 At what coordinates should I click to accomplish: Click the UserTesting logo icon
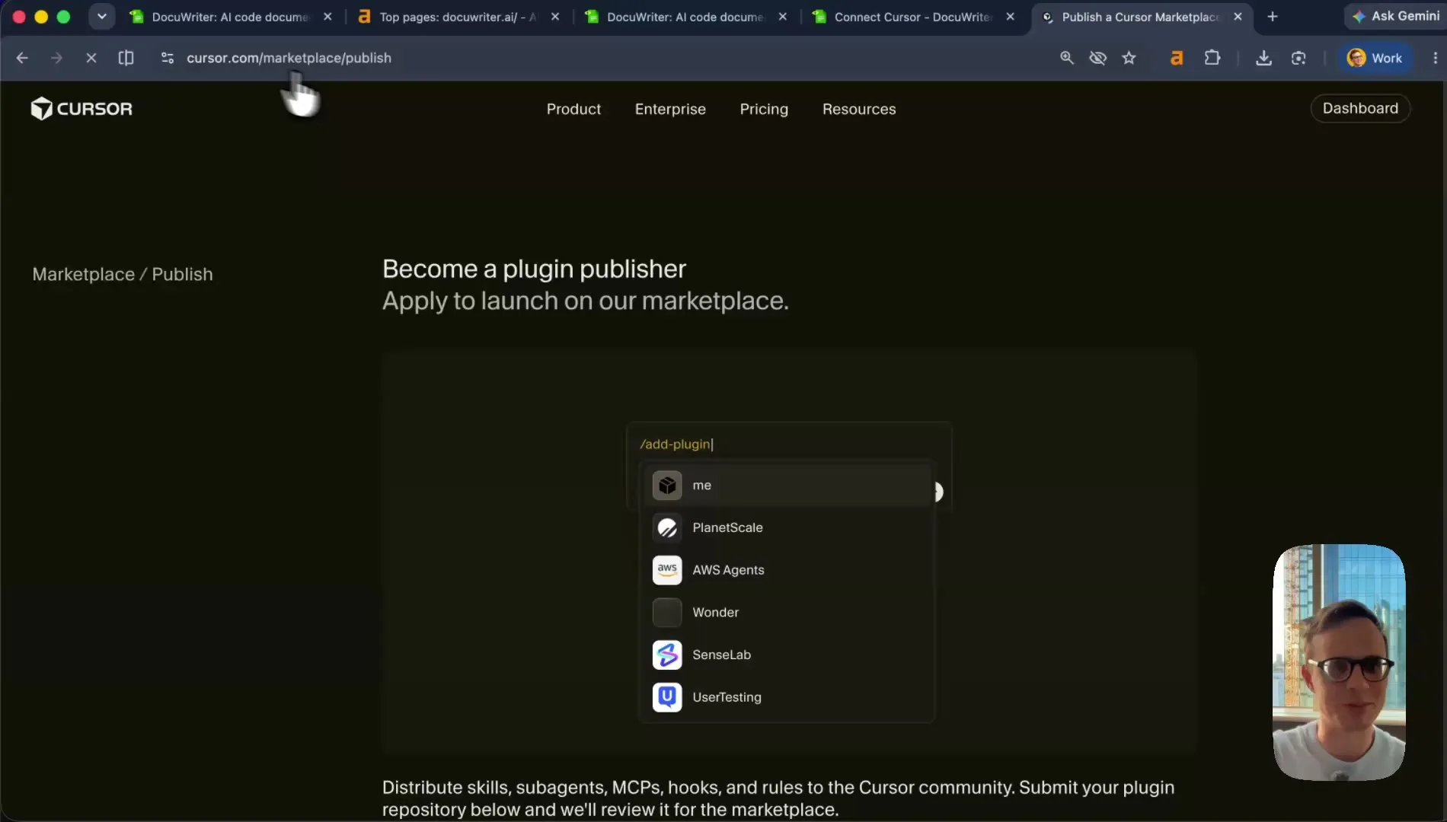click(667, 696)
